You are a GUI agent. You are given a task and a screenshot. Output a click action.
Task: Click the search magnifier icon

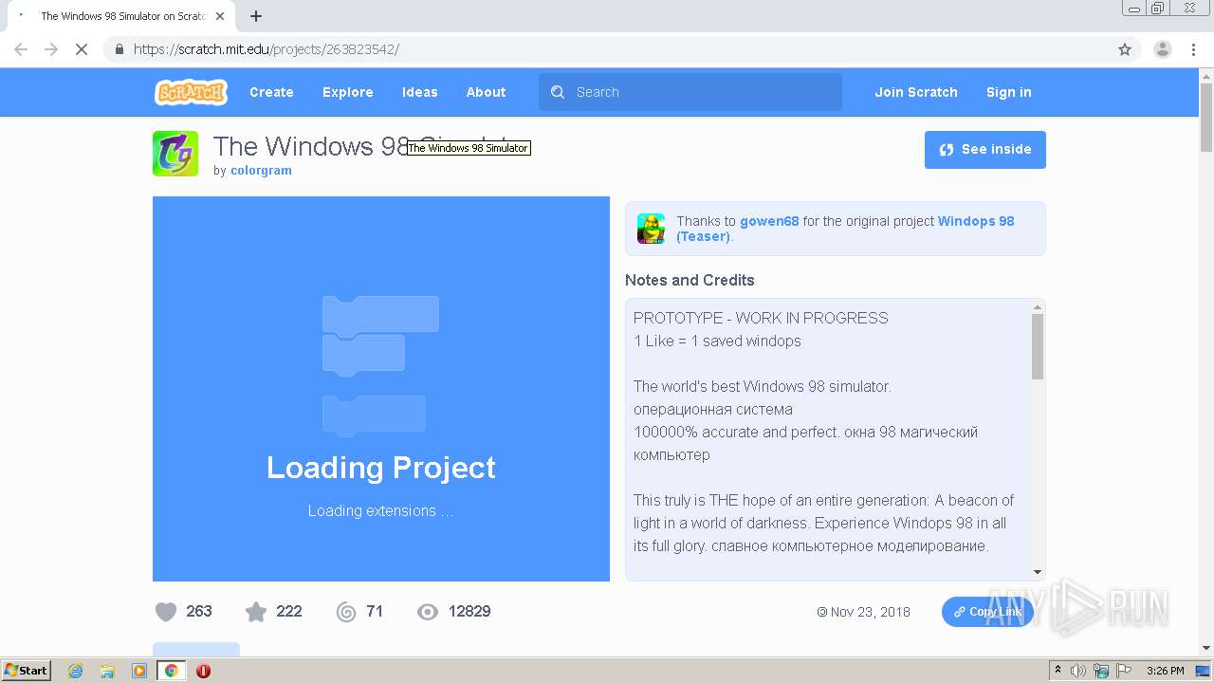pos(558,92)
